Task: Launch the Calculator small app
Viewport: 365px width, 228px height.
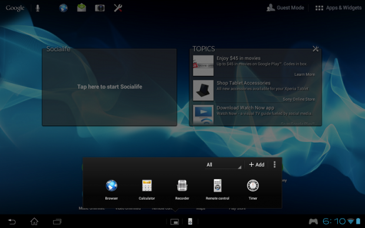Action: tap(147, 190)
